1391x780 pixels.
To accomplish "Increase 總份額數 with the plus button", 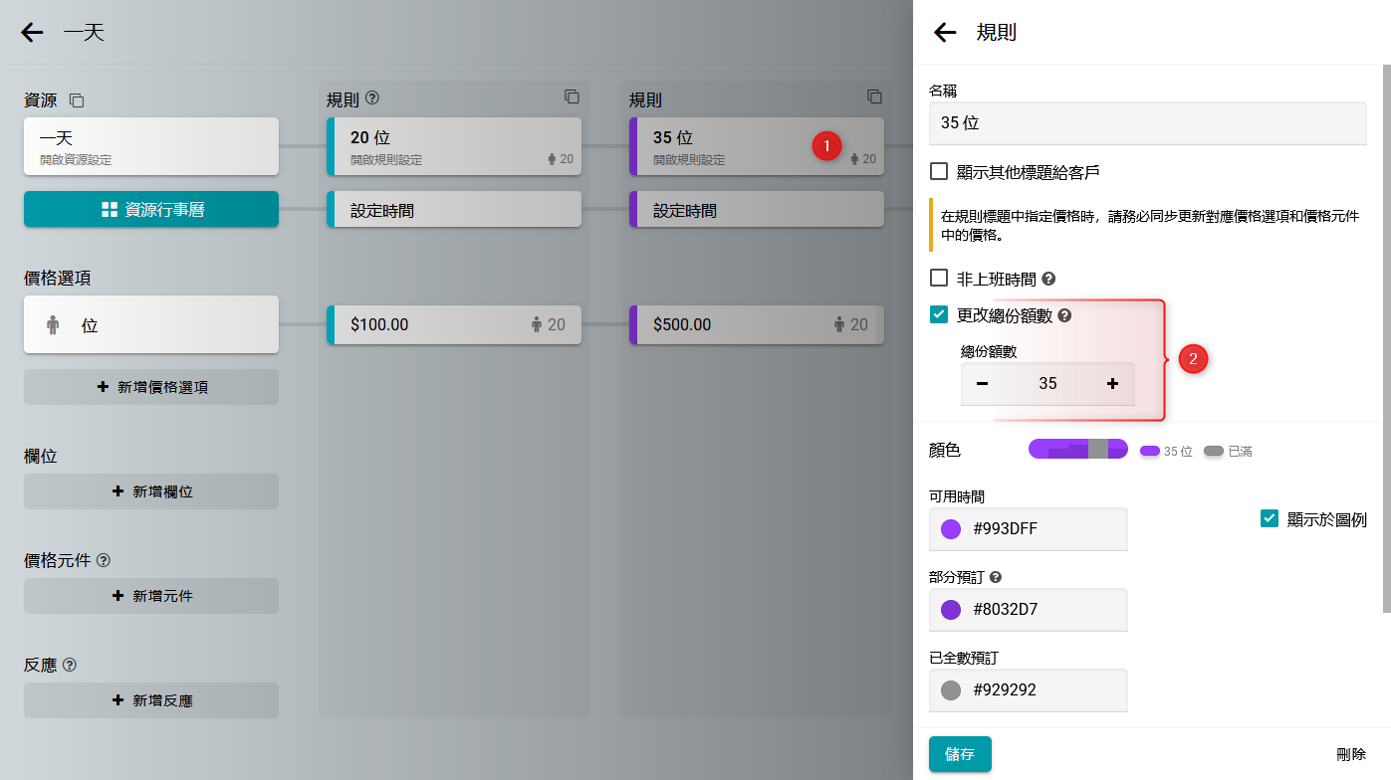I will point(1112,384).
